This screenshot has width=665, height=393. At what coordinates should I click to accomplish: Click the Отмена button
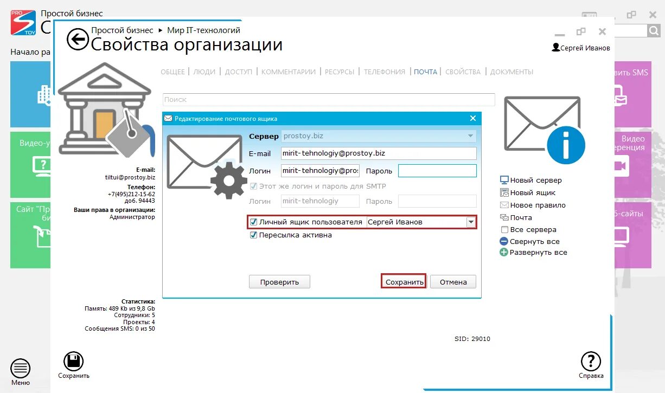tap(453, 282)
